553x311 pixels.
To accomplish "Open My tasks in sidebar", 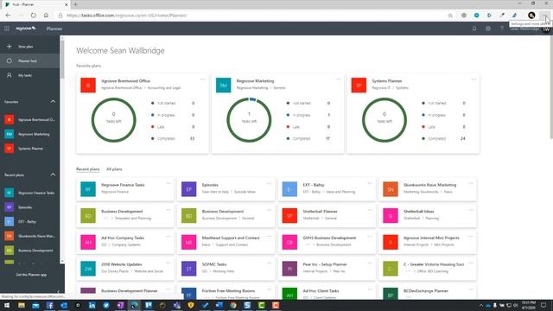I will [x=29, y=75].
